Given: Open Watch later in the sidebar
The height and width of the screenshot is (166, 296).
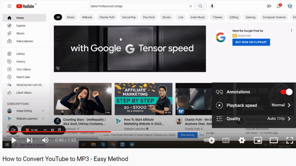Looking at the screenshot, I should [x=24, y=77].
